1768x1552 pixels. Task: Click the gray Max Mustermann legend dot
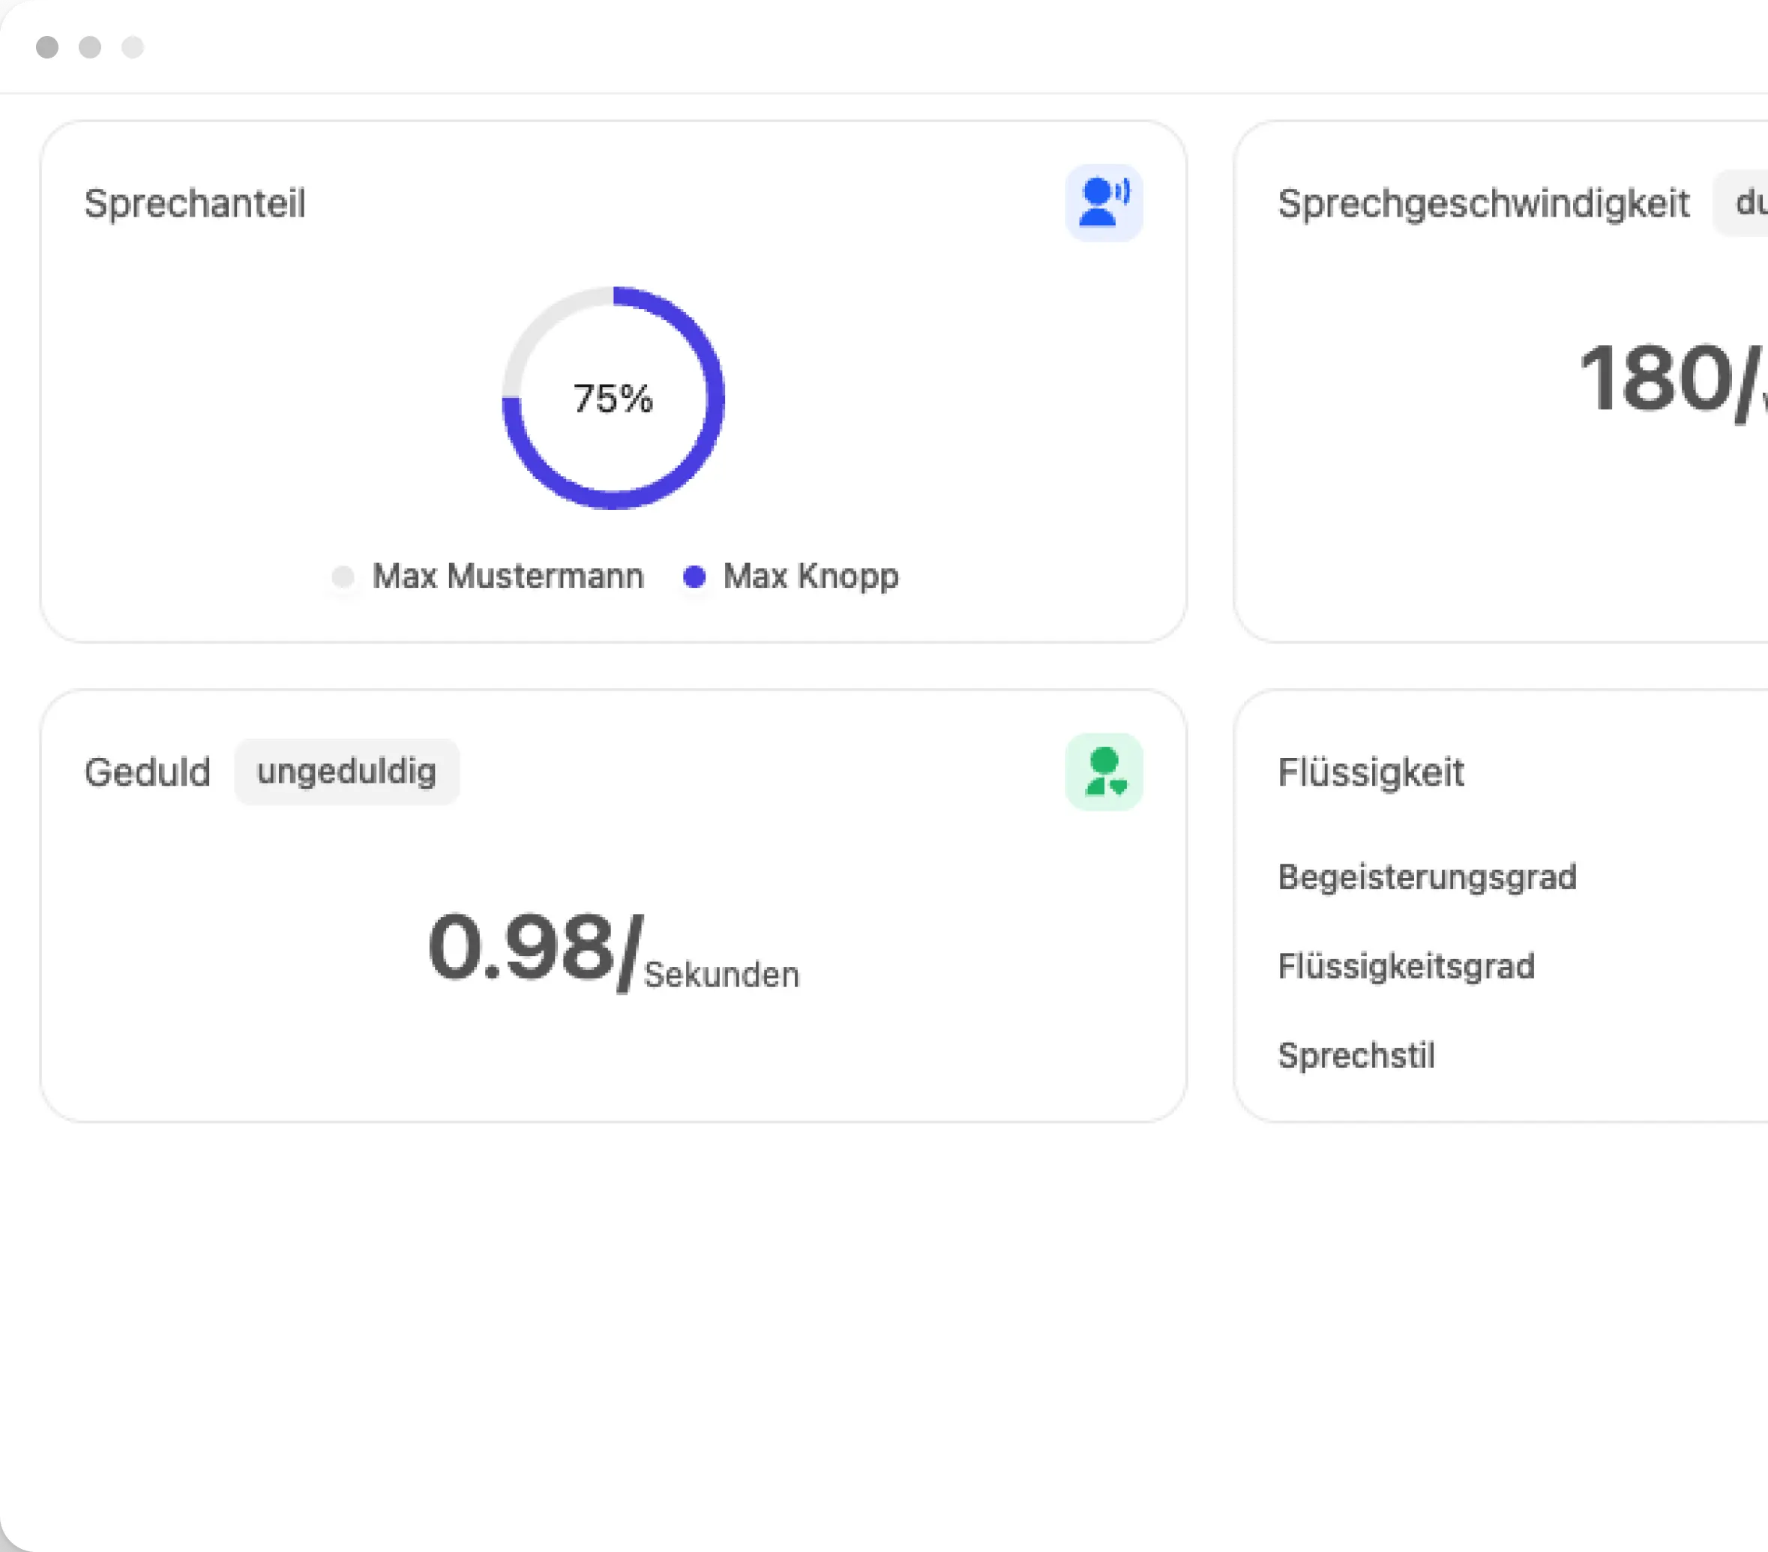343,576
